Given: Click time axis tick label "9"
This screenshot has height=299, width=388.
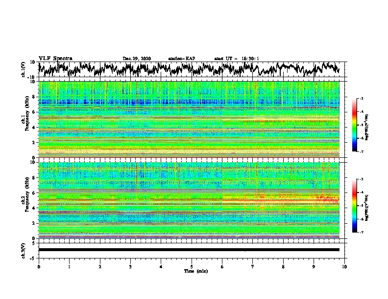Looking at the screenshot, I should (314, 267).
